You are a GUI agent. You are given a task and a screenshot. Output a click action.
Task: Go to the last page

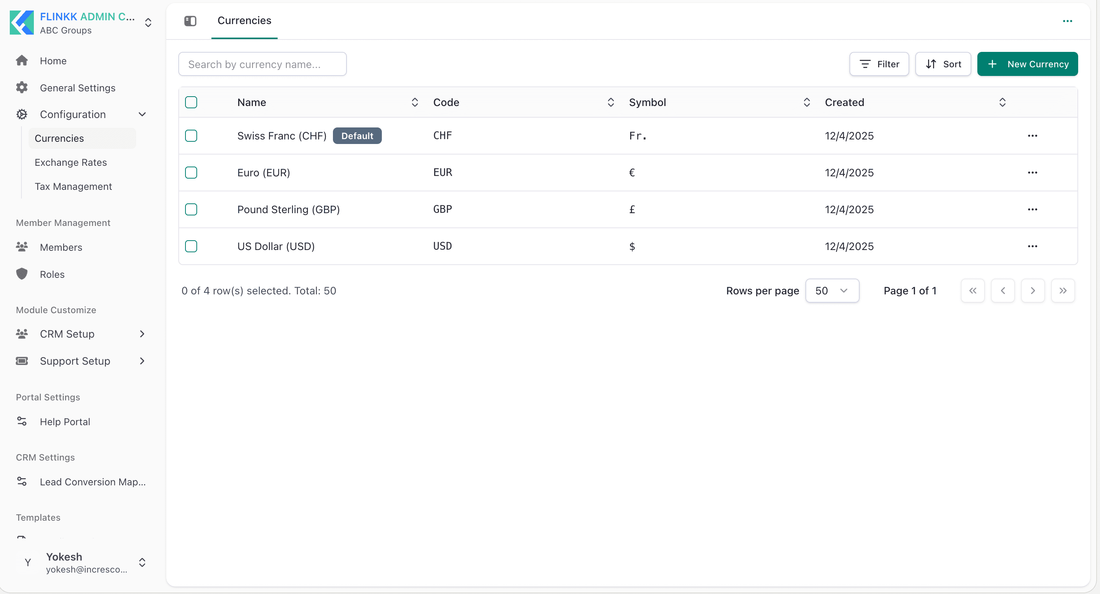1062,291
